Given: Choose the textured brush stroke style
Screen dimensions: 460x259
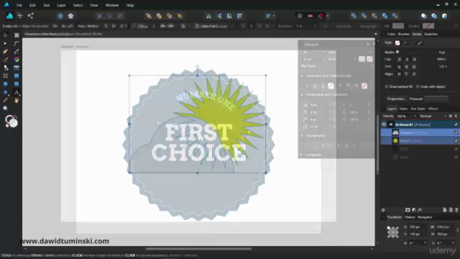Looking at the screenshot, I should [x=420, y=43].
